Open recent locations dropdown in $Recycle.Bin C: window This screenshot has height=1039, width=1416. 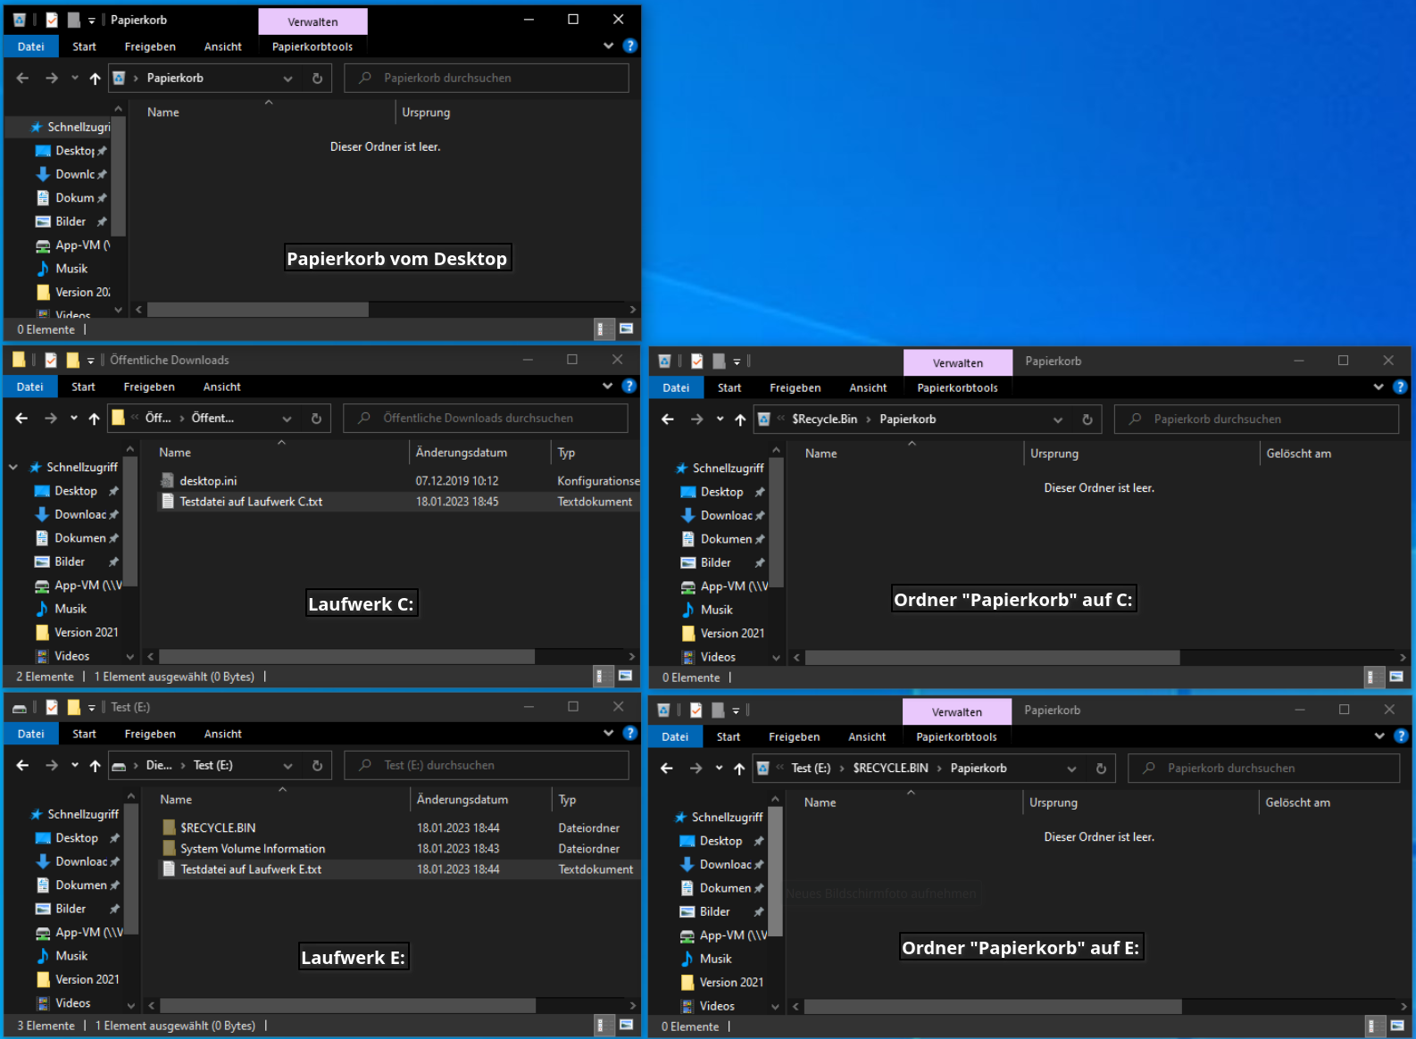(720, 420)
